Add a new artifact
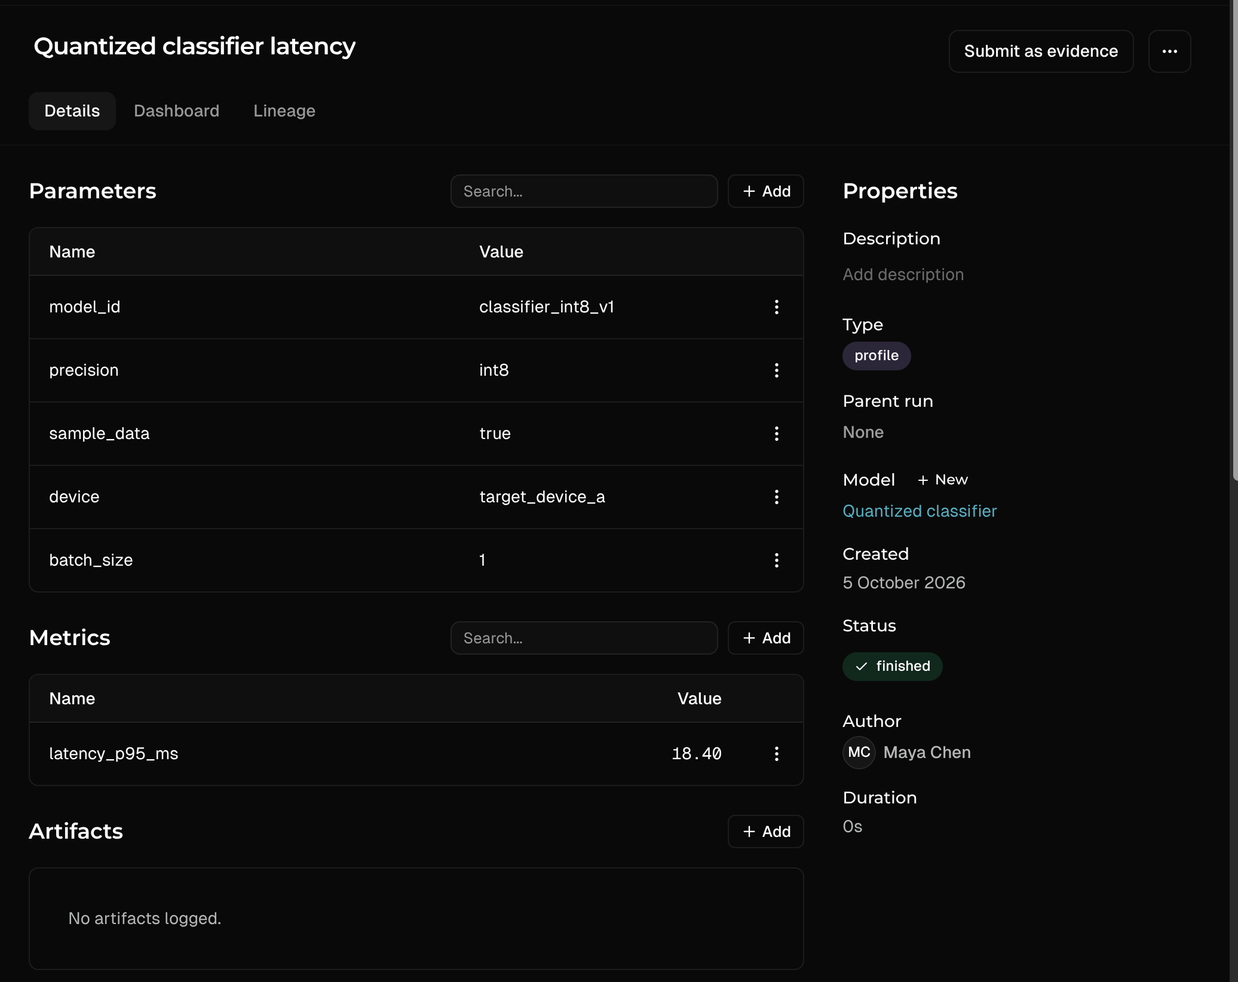Image resolution: width=1238 pixels, height=982 pixels. tap(765, 831)
